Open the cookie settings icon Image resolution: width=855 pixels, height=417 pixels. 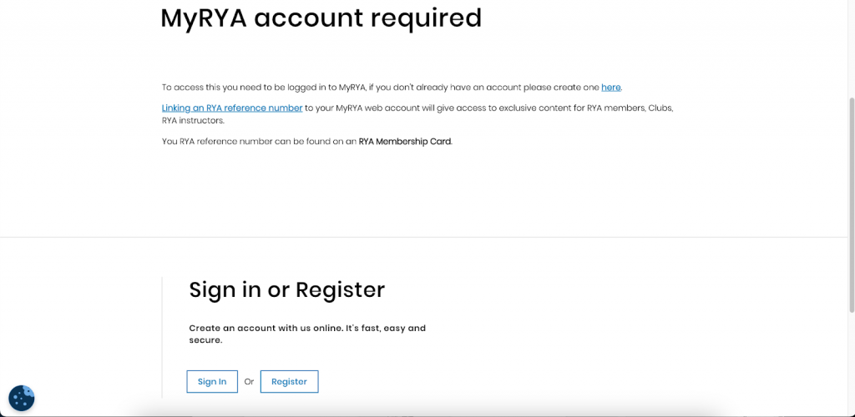(x=22, y=398)
